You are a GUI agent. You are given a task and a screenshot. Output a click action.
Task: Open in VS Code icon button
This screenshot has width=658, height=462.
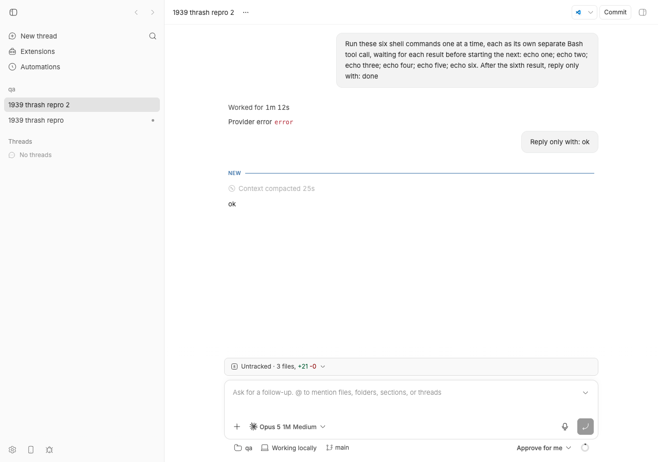point(578,12)
